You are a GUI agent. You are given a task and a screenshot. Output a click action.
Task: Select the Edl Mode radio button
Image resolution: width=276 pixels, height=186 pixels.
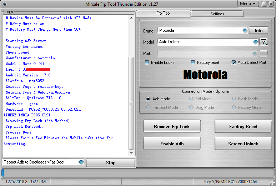191,99
